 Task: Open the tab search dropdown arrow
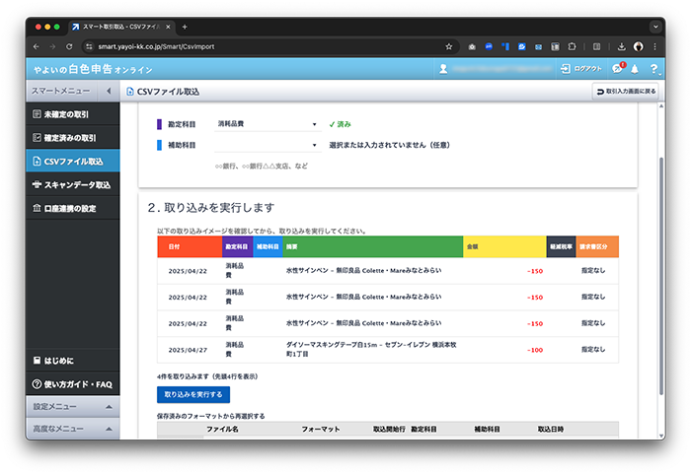click(x=655, y=27)
